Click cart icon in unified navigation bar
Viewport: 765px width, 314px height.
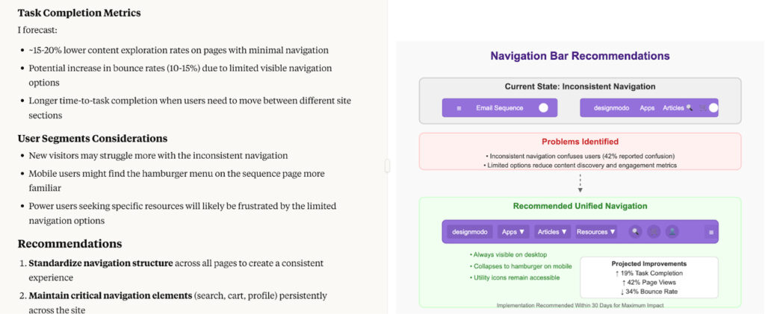click(654, 232)
